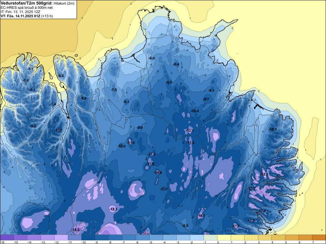Click the "IT: Fim. 13. 11. 2025 12Z" line
Screen dimensions: 326x244
click(x=20, y=12)
